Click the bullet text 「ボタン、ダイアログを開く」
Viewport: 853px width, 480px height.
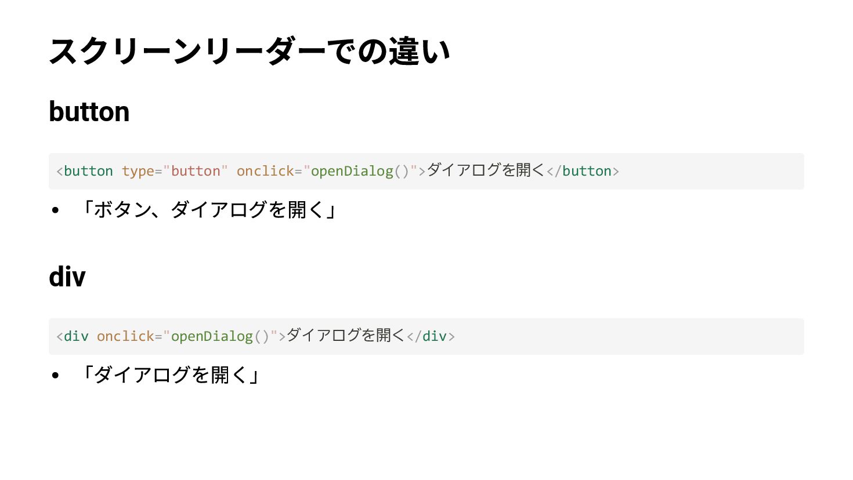tap(207, 210)
